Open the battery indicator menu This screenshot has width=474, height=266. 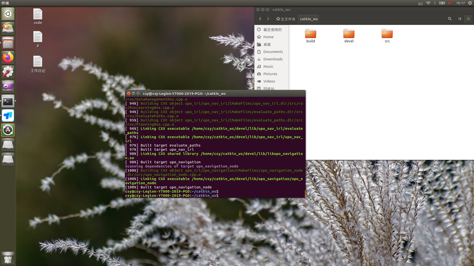click(x=442, y=3)
